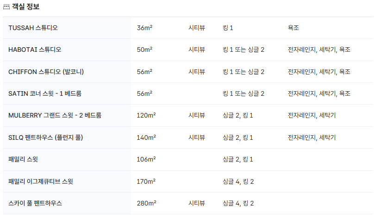Select the TUSSAH 스튜디오 room name

[33, 28]
